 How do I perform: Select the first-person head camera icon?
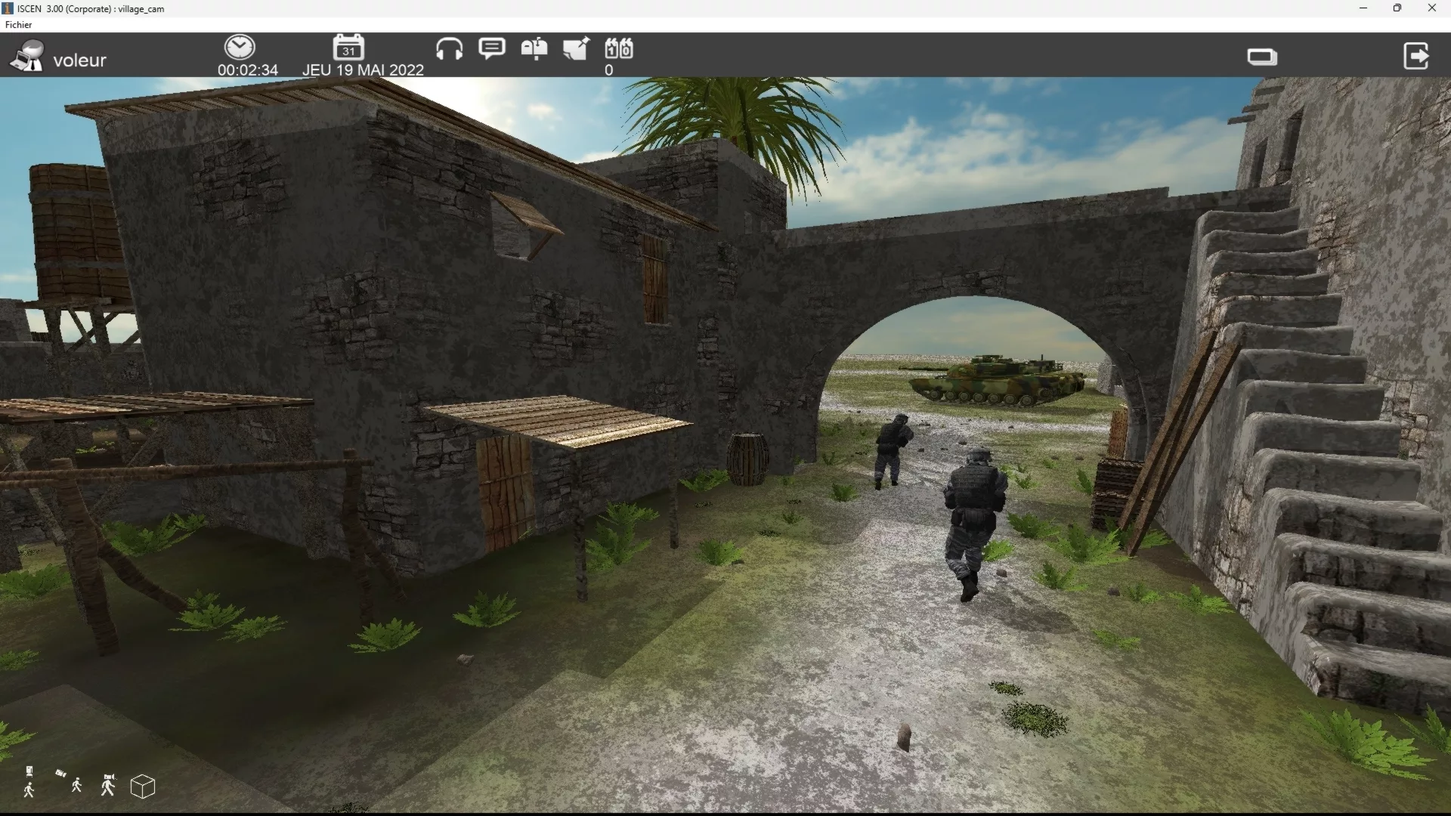[108, 785]
